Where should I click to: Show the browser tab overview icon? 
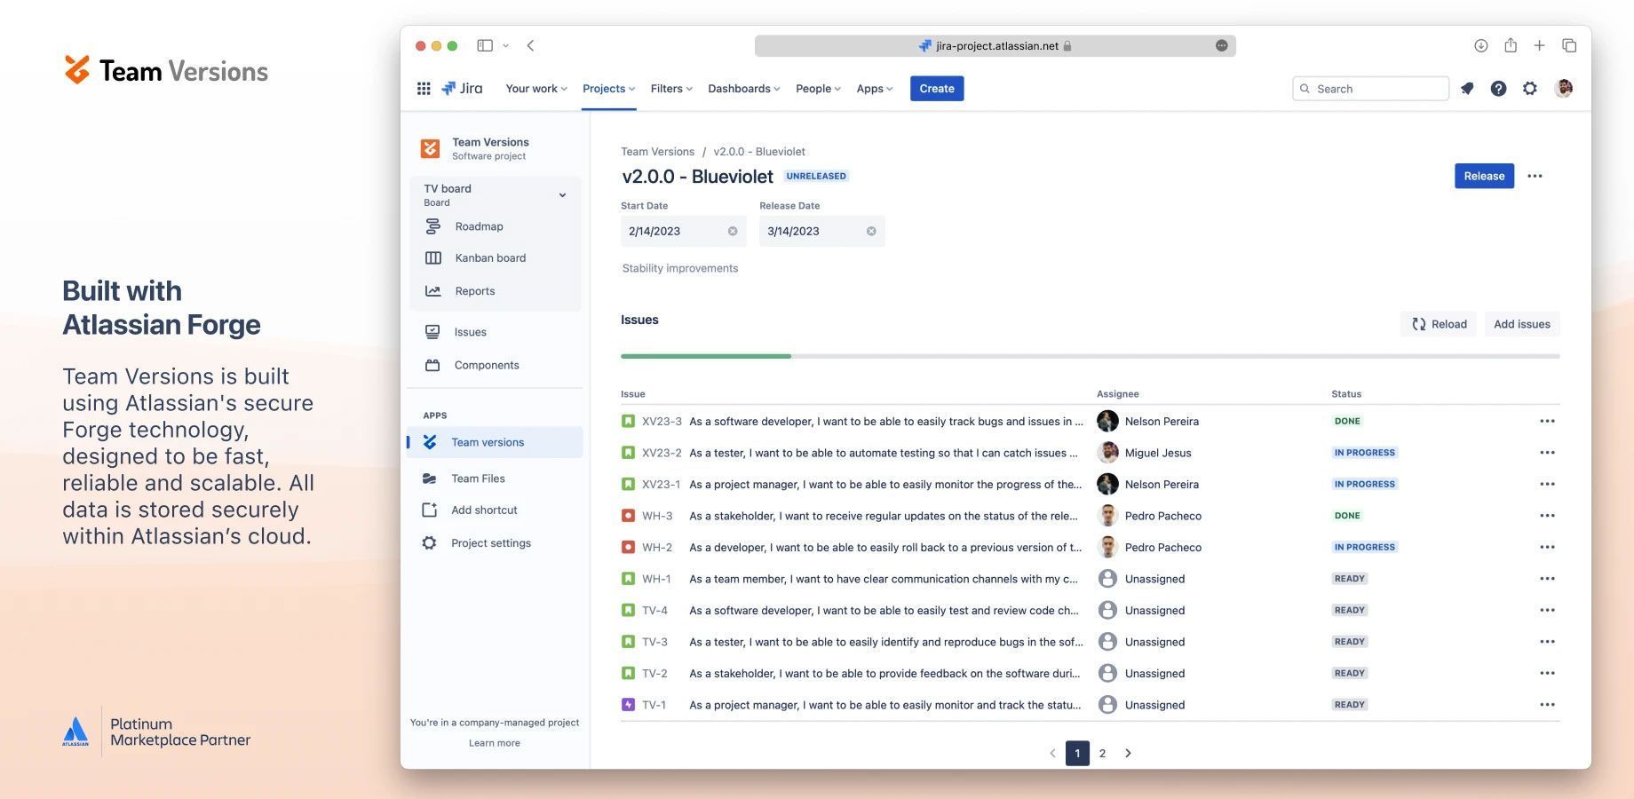pyautogui.click(x=1569, y=45)
